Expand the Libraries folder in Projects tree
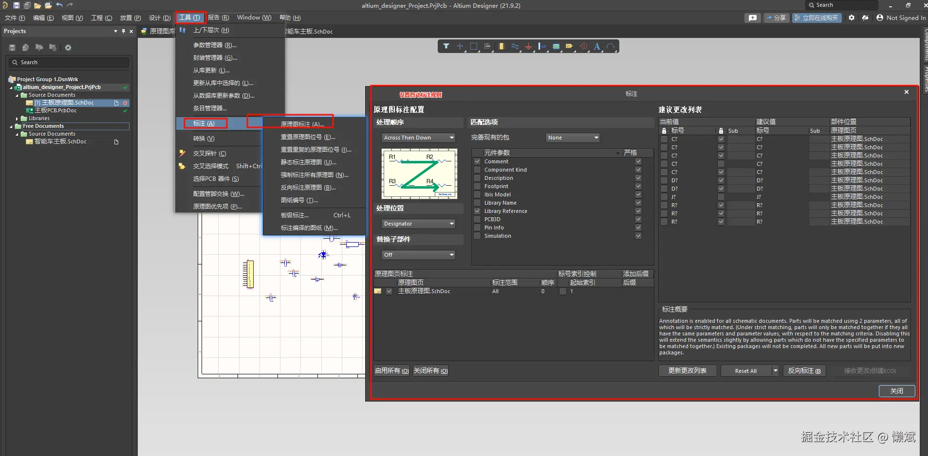 [17, 119]
